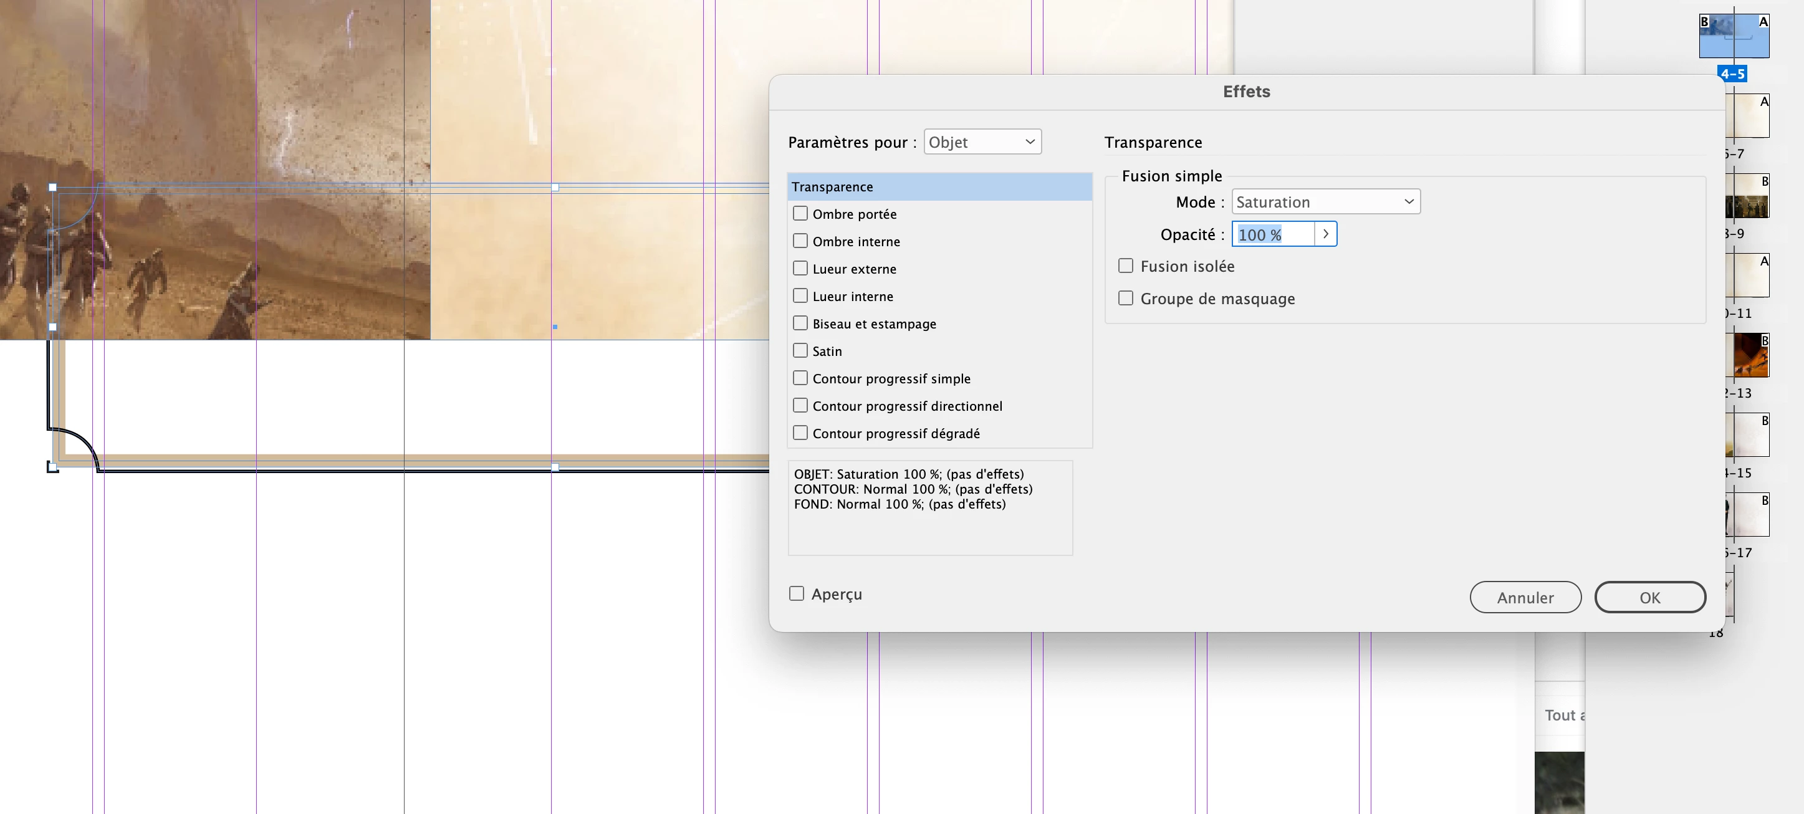Screen dimensions: 1804x814
Task: Enable Contour progressif directionnel checkbox
Action: pyautogui.click(x=800, y=406)
